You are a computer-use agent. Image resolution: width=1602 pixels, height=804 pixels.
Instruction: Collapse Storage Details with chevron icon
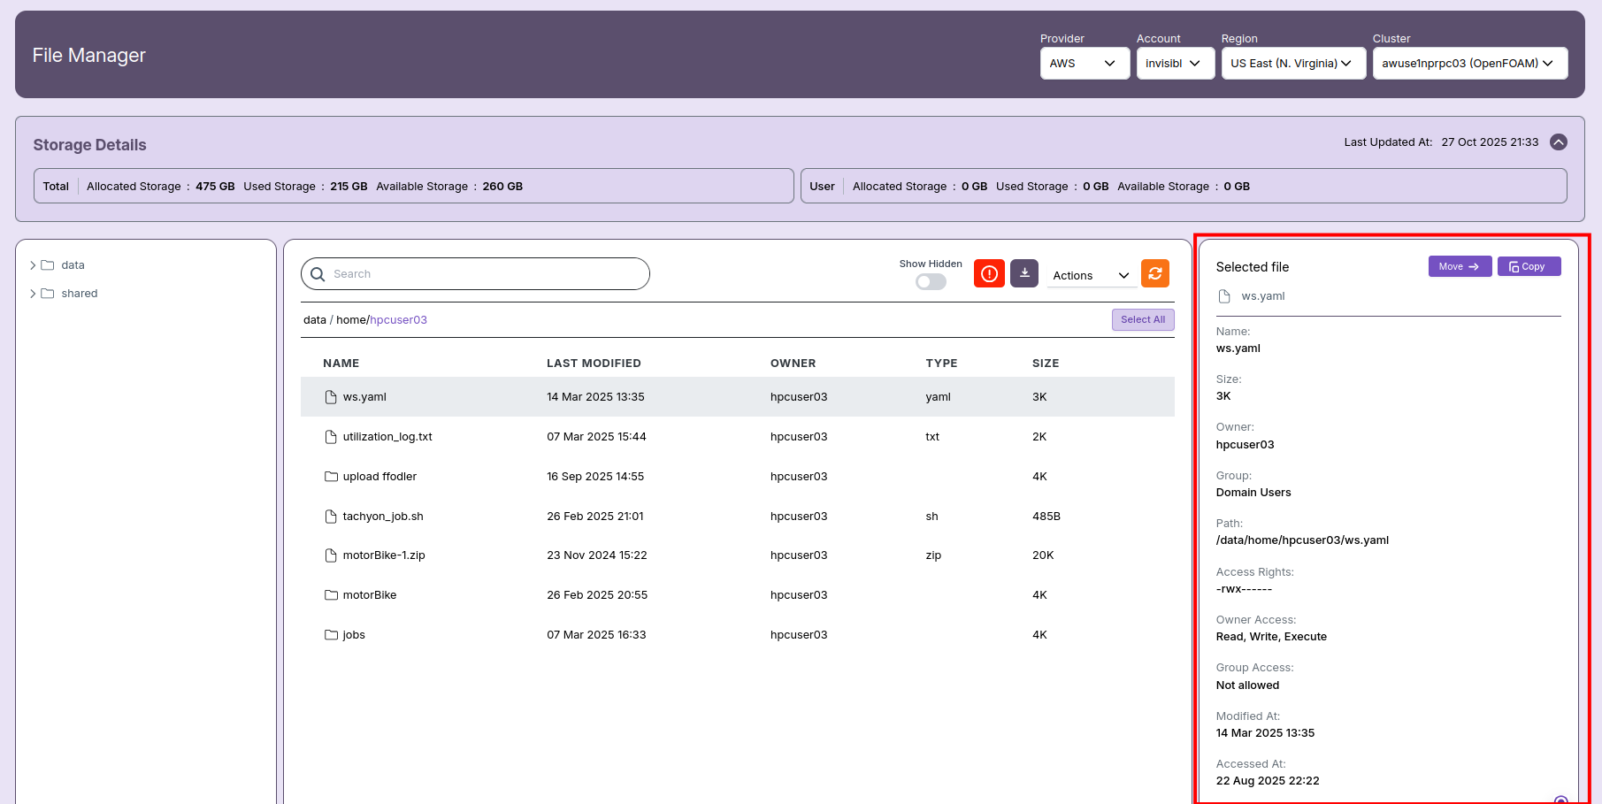(1559, 142)
